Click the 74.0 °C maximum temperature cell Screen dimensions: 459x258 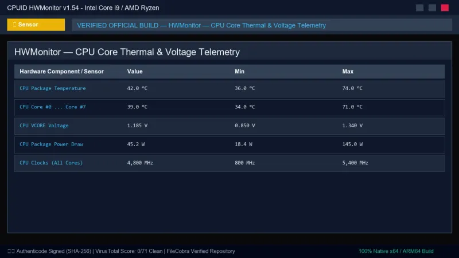[x=352, y=88]
